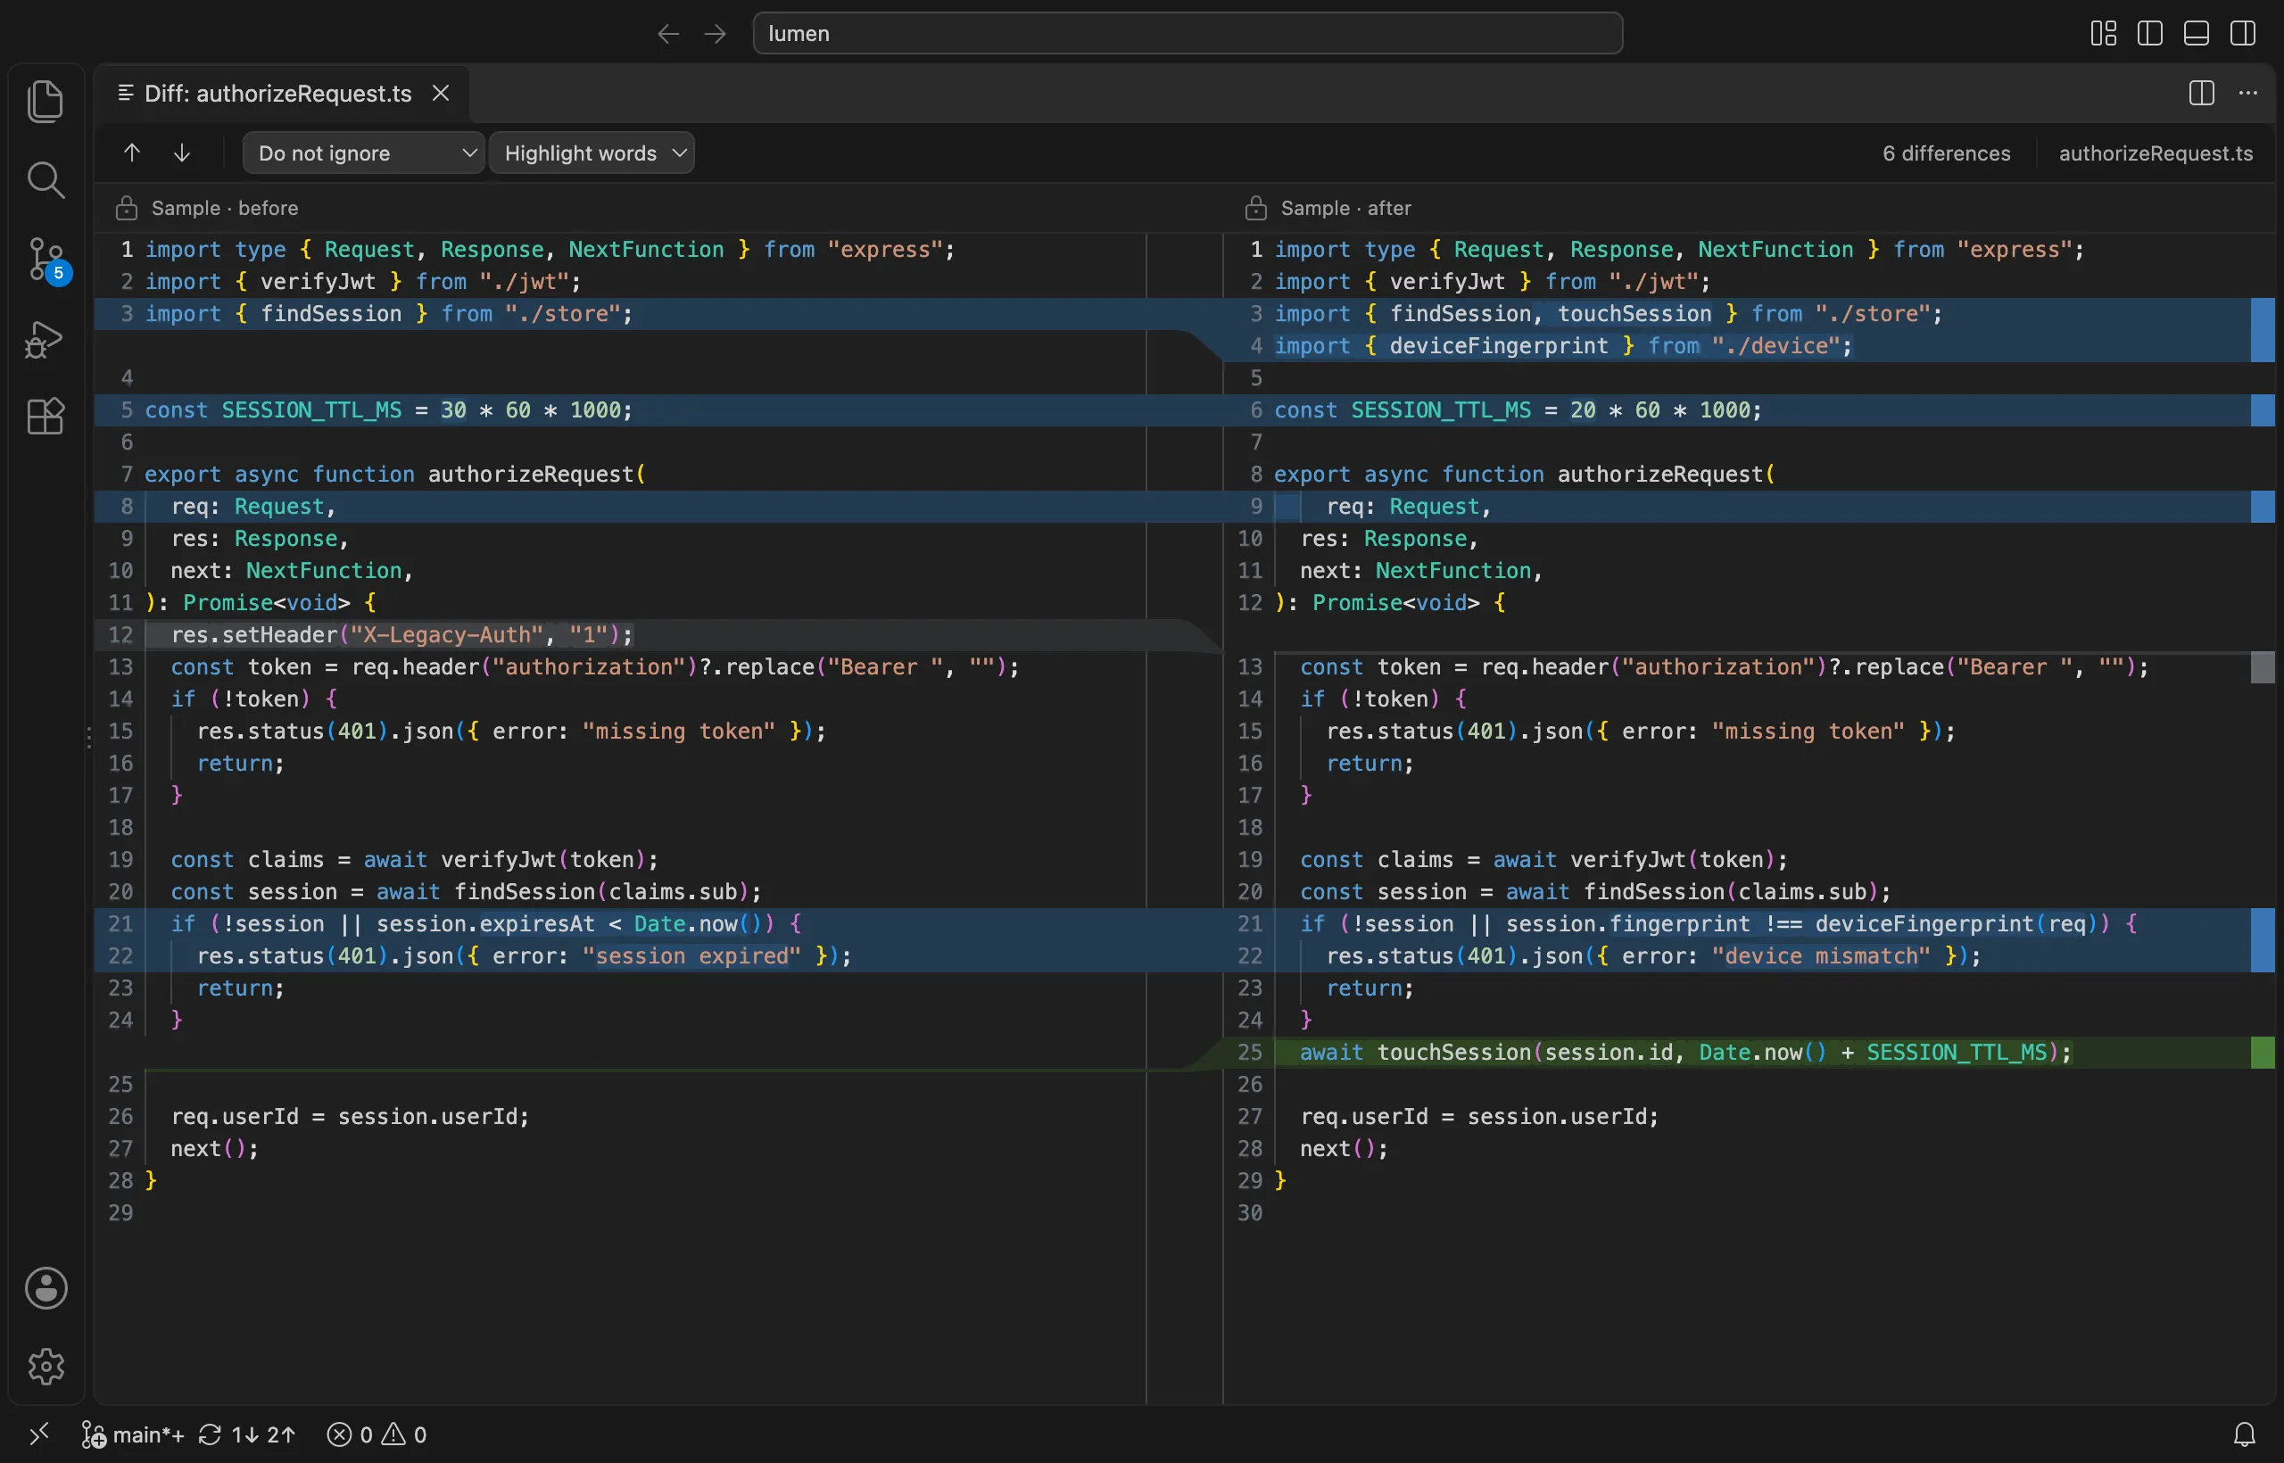Open notifications bell in status bar
Image resolution: width=2284 pixels, height=1463 pixels.
point(2244,1434)
